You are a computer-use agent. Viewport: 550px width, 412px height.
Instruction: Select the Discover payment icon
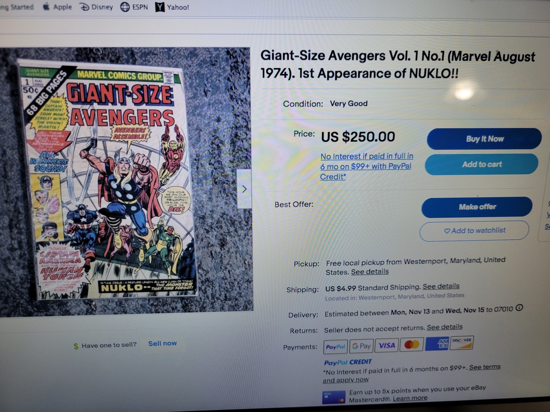[462, 343]
